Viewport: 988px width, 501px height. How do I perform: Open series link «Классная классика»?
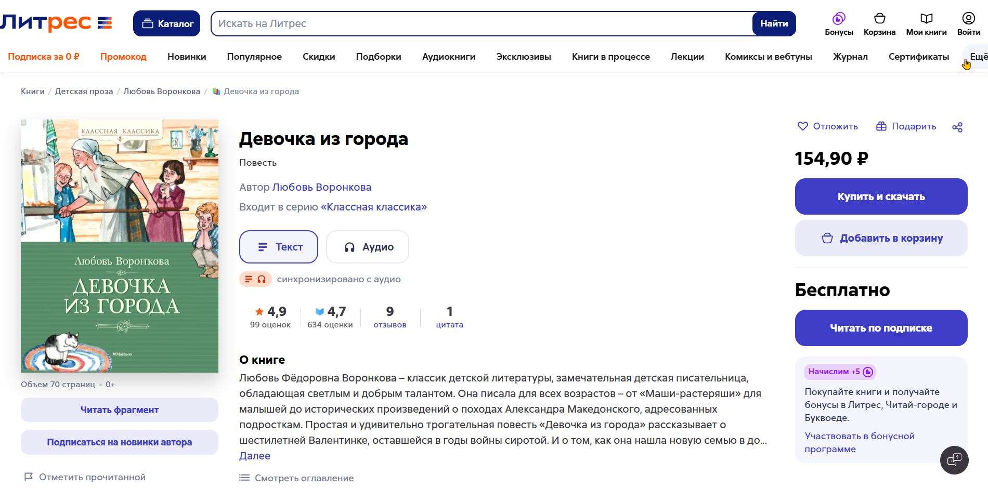(x=374, y=207)
